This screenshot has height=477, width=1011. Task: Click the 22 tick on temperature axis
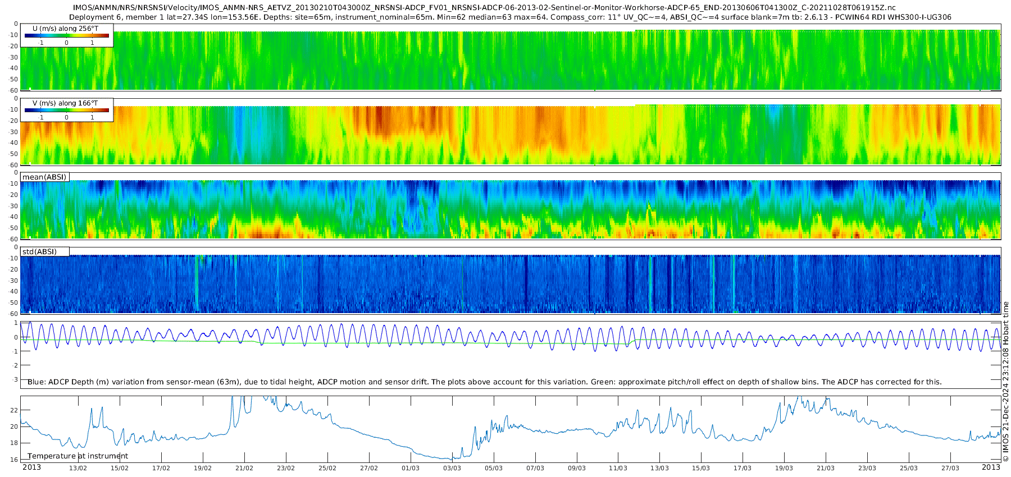click(x=14, y=410)
